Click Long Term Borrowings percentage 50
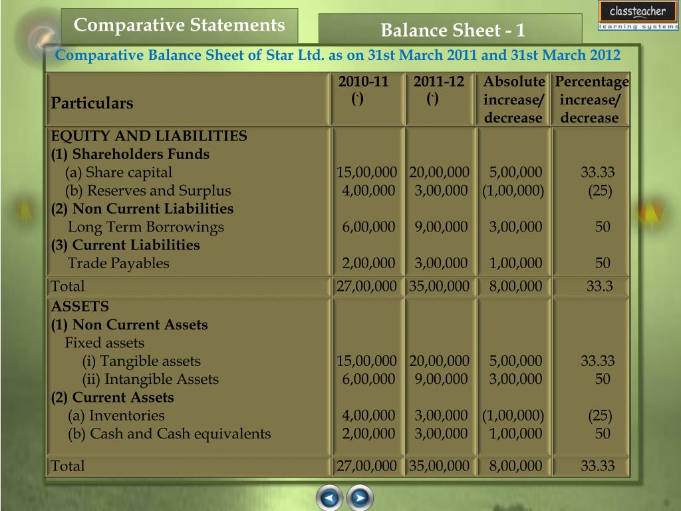Image resolution: width=681 pixels, height=511 pixels. click(603, 227)
